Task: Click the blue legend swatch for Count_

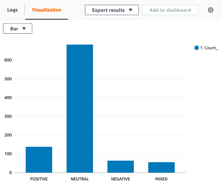Action: [196, 48]
